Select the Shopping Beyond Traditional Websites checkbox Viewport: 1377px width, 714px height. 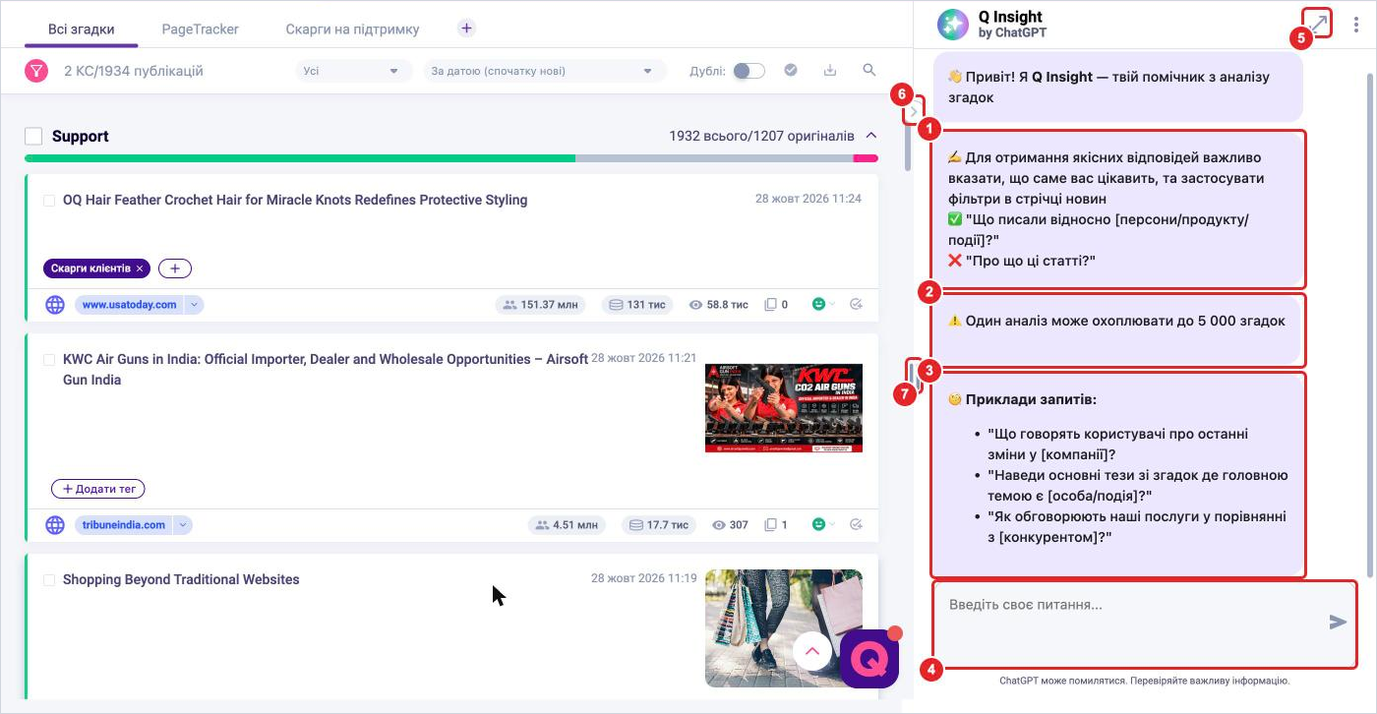point(49,580)
